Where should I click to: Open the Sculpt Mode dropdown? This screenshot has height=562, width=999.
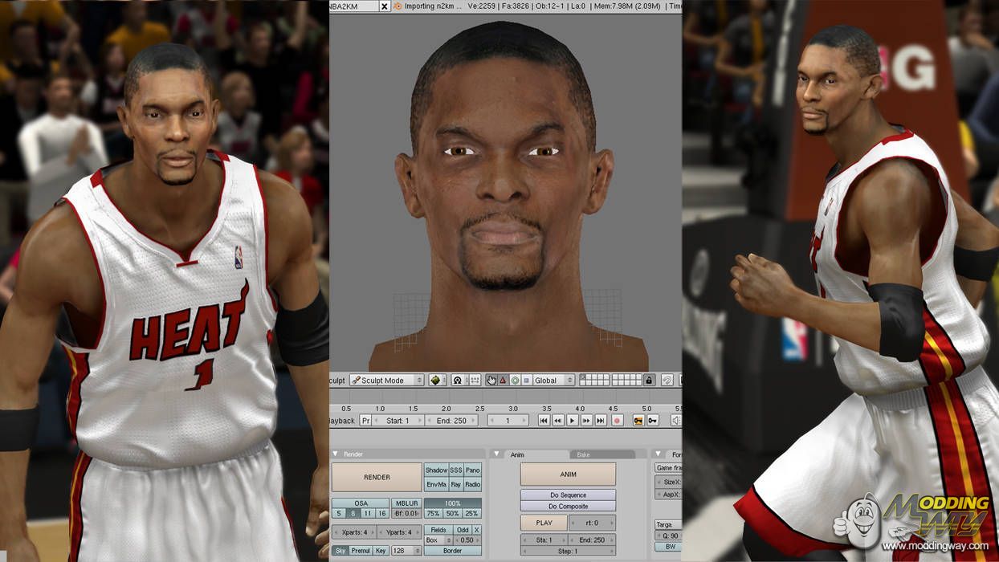(x=387, y=380)
